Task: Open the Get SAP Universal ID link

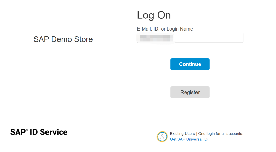Action: point(189,139)
